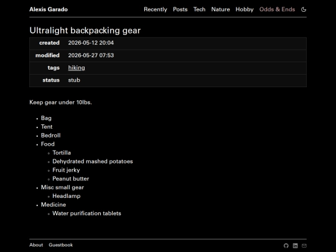Click the Fruit jerky sub-item
This screenshot has height=252, width=336.
click(66, 170)
